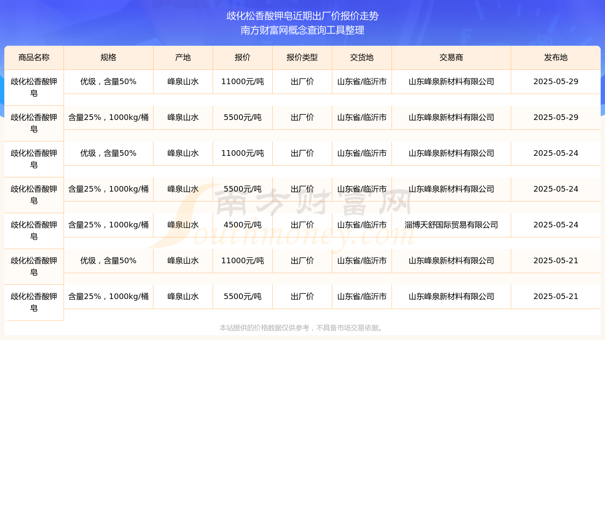Viewport: 605px width, 520px height.
Task: Click date 2025-05-29 in the 11000元/吨 row
Action: (556, 82)
